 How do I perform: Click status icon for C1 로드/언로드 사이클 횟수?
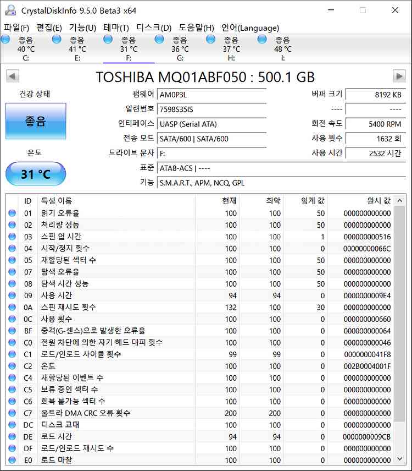12,354
